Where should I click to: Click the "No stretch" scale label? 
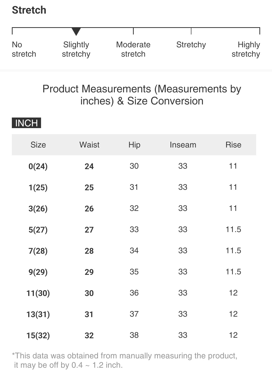[x=24, y=49]
